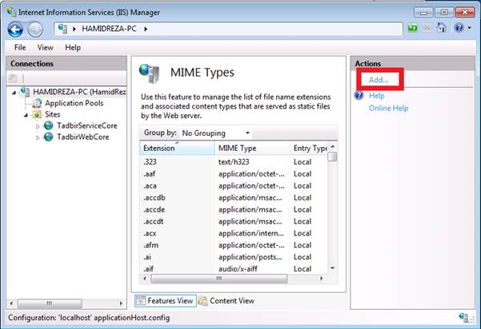Open the Help menu

pos(73,47)
